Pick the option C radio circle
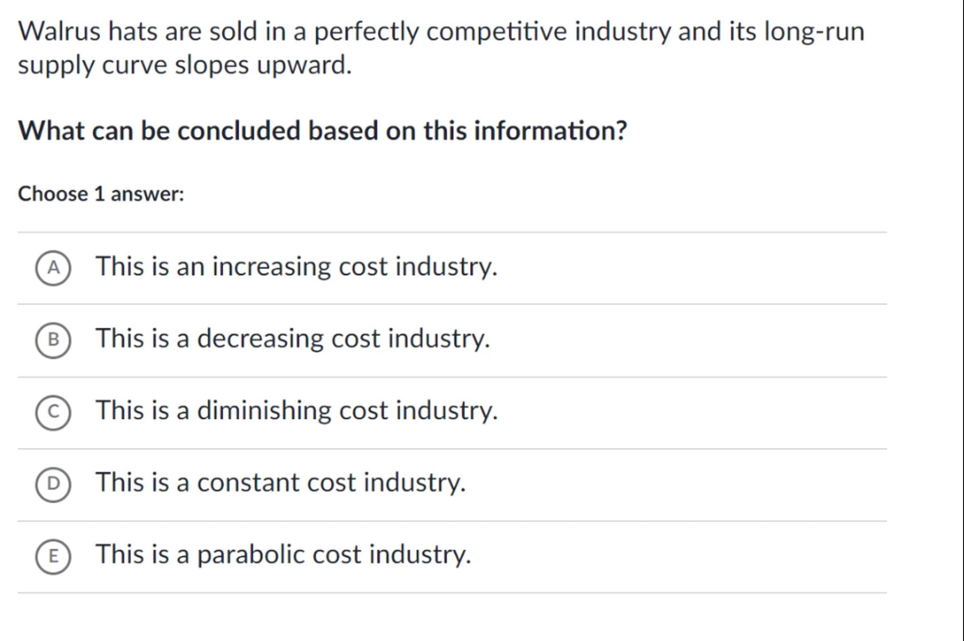 (53, 412)
